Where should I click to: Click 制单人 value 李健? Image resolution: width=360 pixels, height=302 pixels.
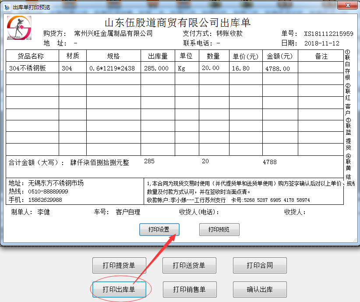click(x=44, y=212)
